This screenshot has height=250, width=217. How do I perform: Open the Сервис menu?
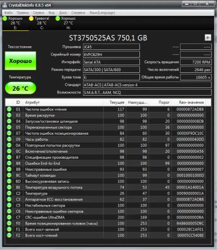39,12
